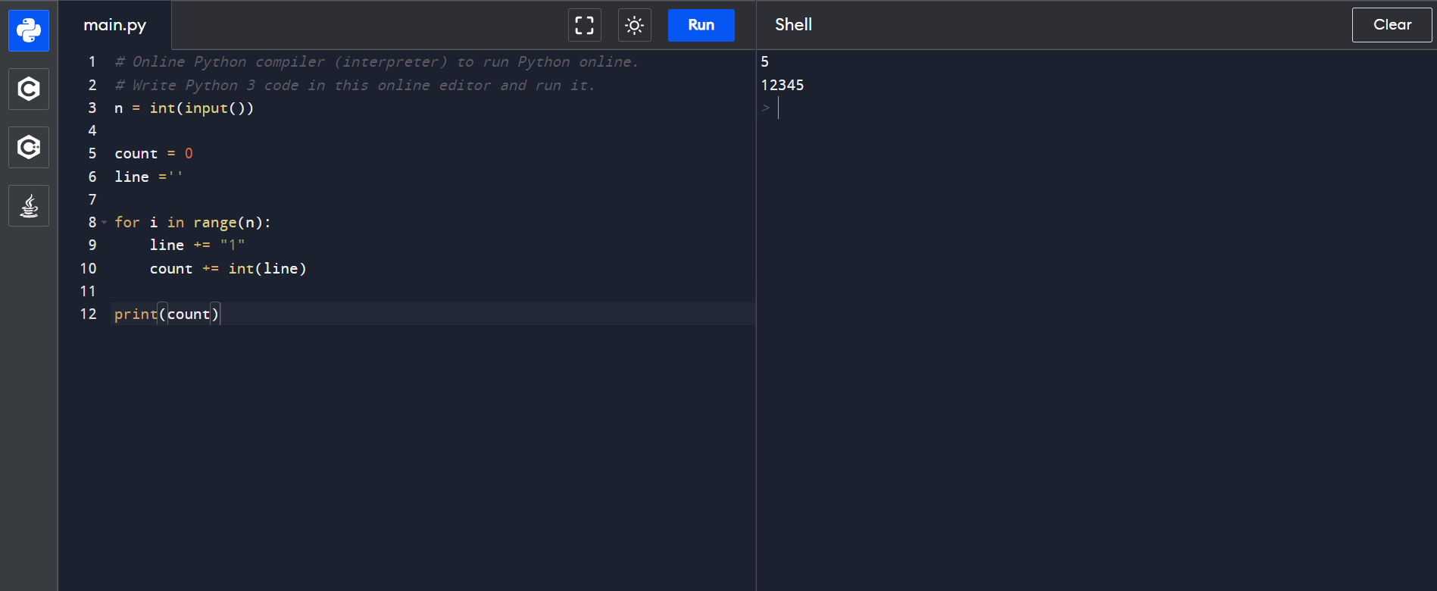Open the Java compiler sidebar icon

pos(29,206)
